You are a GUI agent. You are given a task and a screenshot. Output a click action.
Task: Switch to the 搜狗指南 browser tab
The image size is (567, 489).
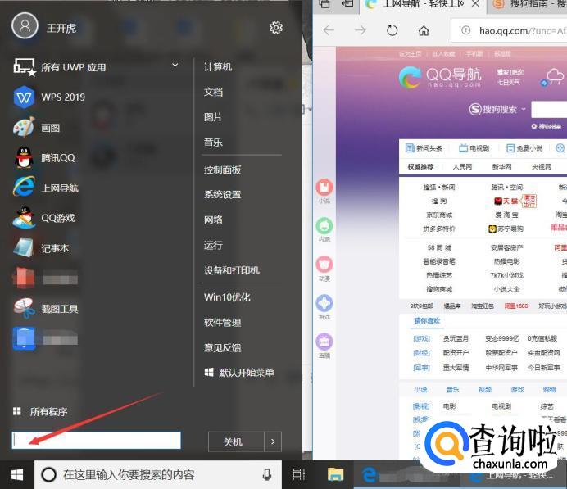527,5
